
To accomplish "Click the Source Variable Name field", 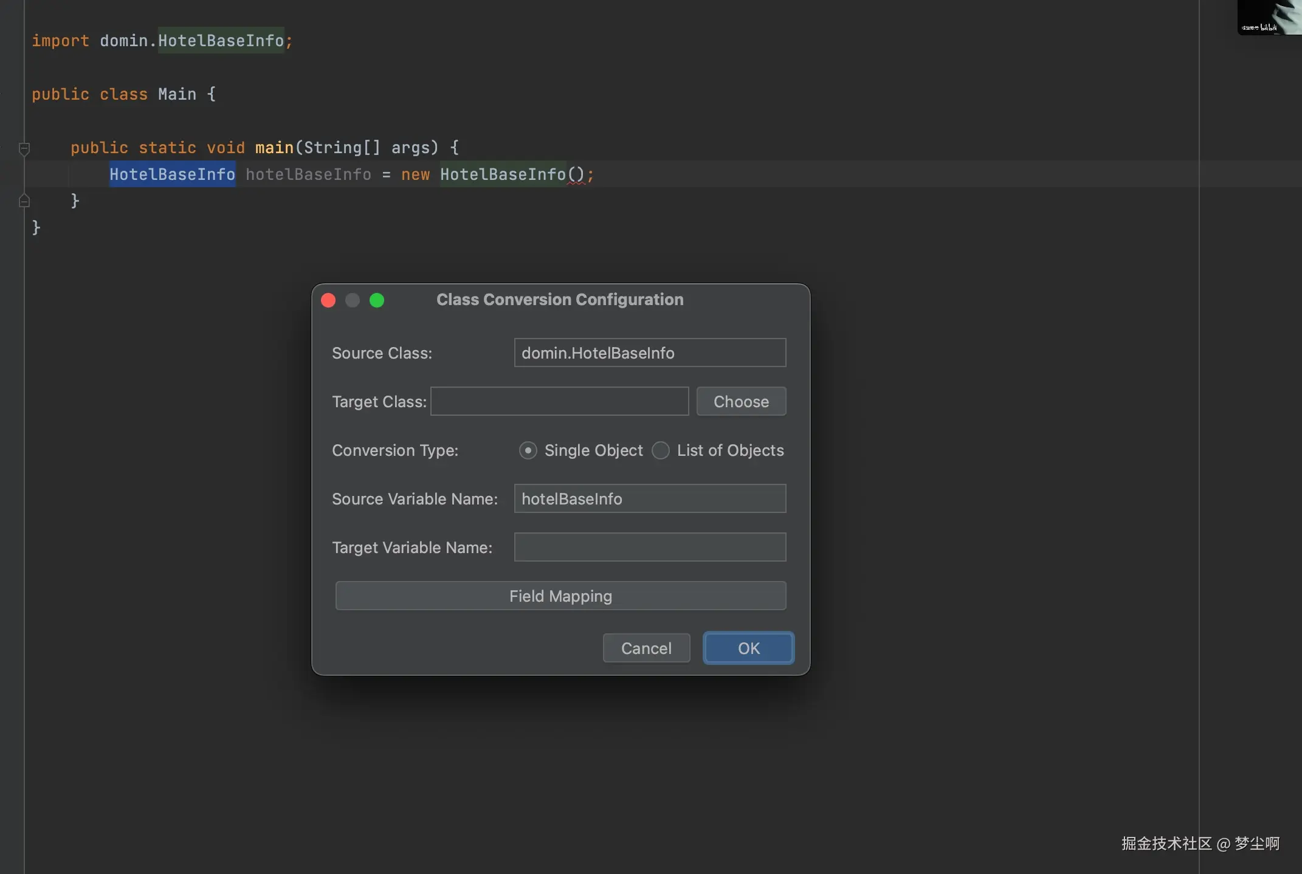I will tap(650, 498).
